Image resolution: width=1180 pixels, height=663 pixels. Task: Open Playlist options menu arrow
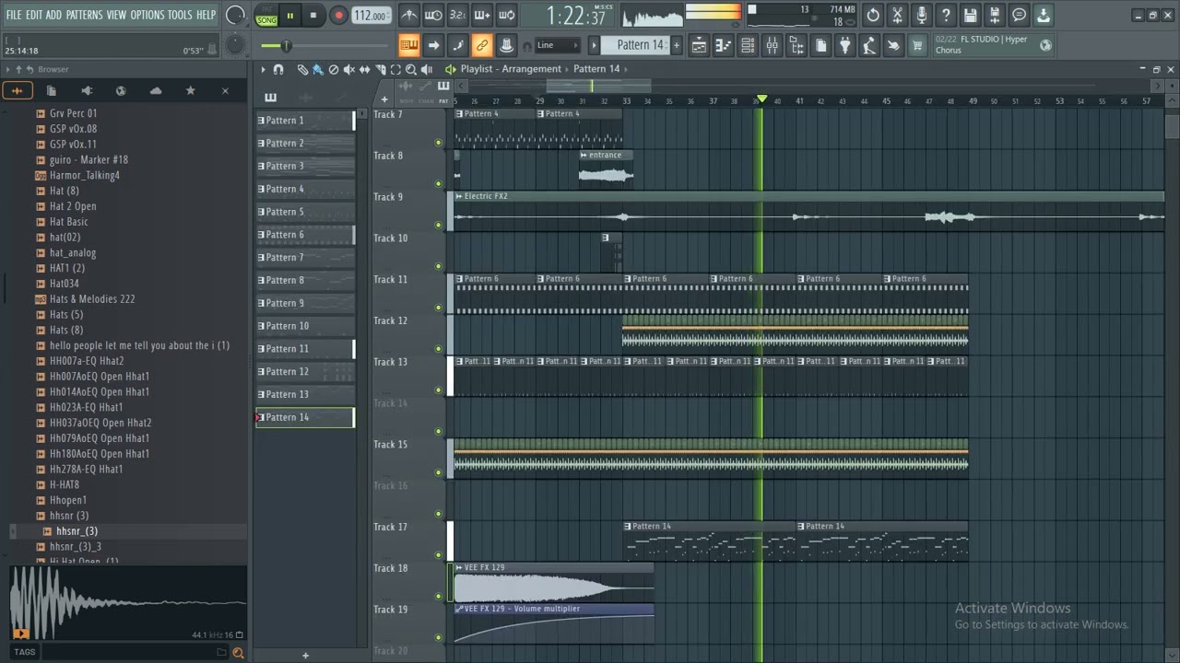click(x=263, y=69)
